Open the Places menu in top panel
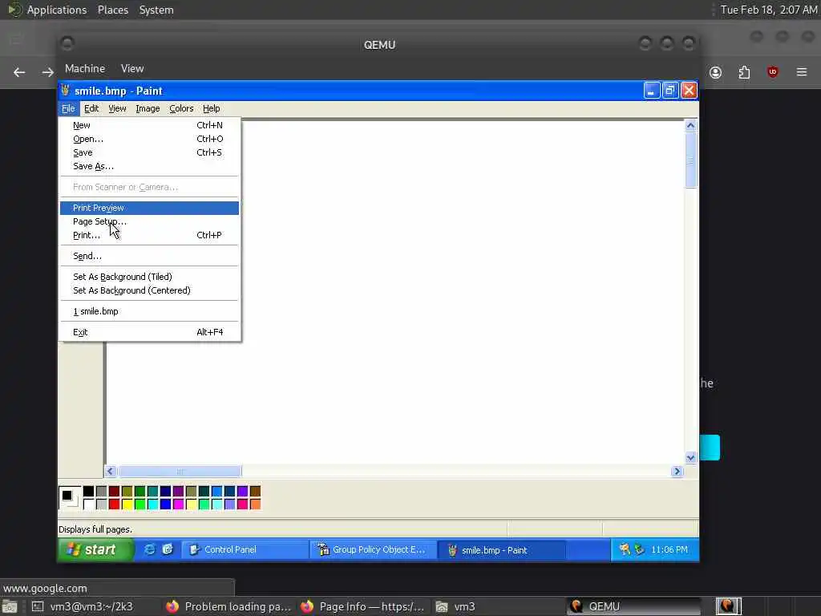Image resolution: width=821 pixels, height=616 pixels. 112,10
